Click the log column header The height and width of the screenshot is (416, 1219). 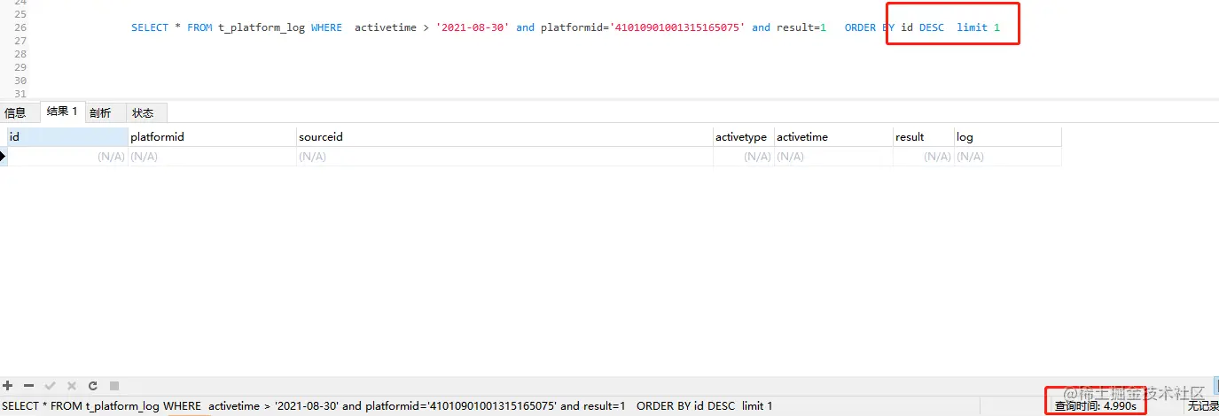click(x=1008, y=137)
